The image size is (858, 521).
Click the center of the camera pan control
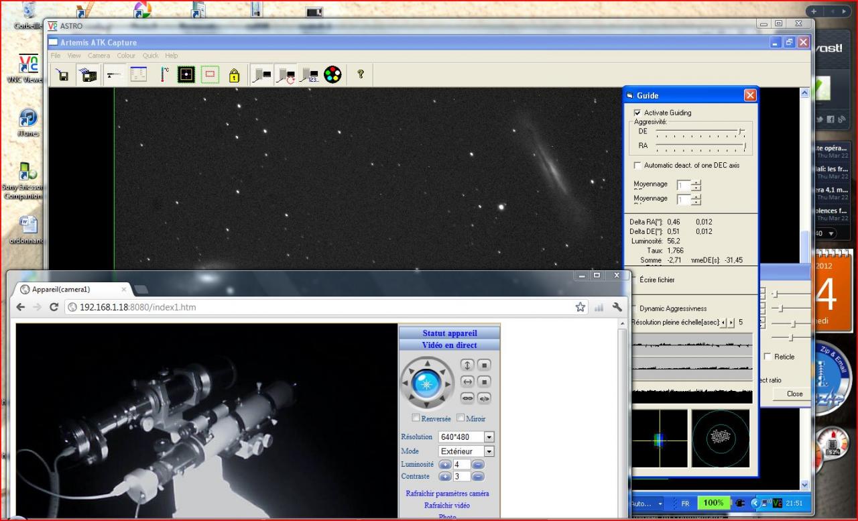pos(426,384)
